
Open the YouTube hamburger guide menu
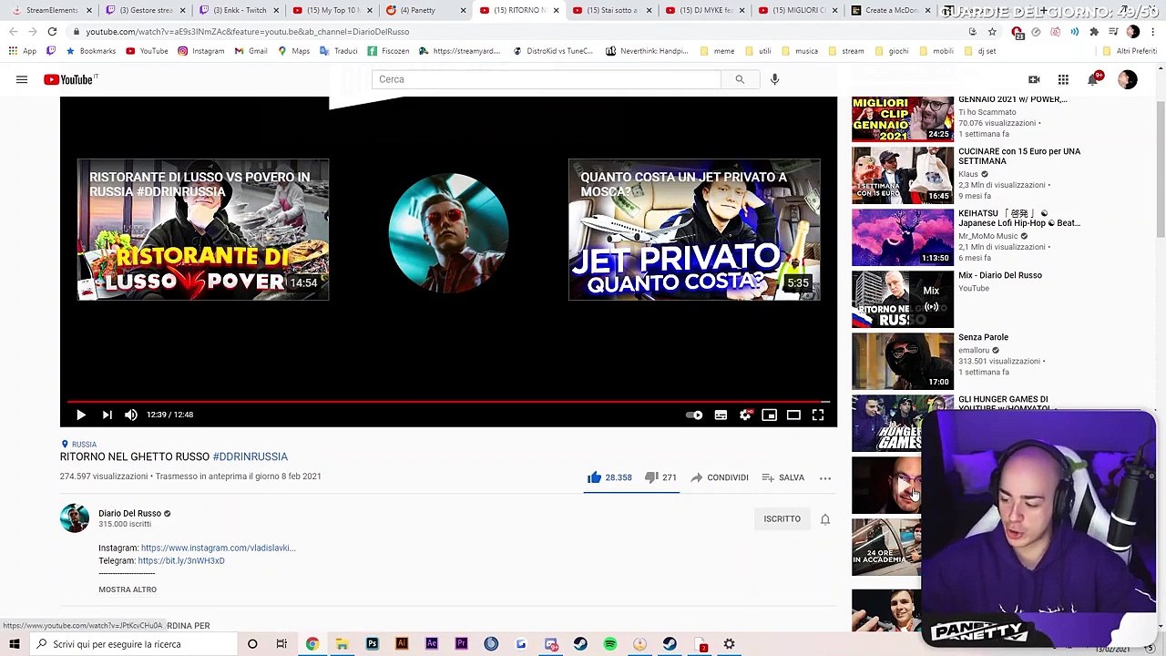pyautogui.click(x=22, y=79)
